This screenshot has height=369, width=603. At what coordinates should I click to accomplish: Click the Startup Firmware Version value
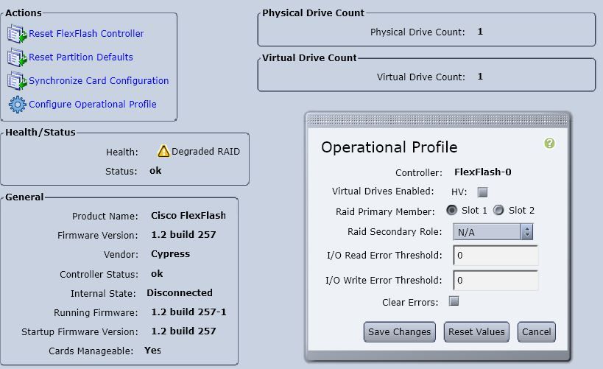pyautogui.click(x=183, y=331)
